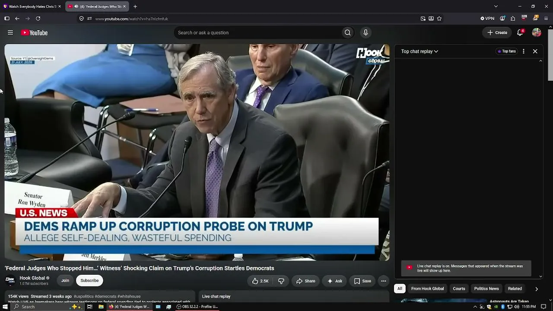Join the Hook Global channel
The width and height of the screenshot is (553, 311).
[65, 281]
